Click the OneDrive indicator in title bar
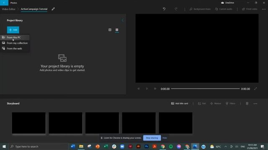 pos(227,3)
